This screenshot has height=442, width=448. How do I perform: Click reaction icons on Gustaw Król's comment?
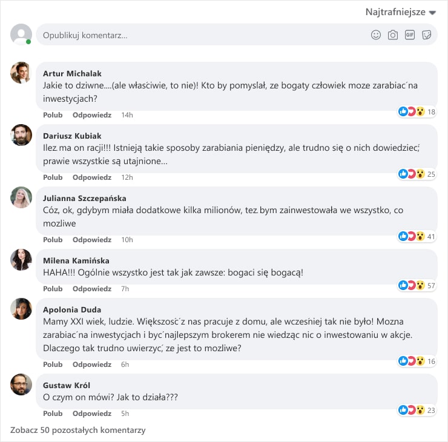click(411, 410)
